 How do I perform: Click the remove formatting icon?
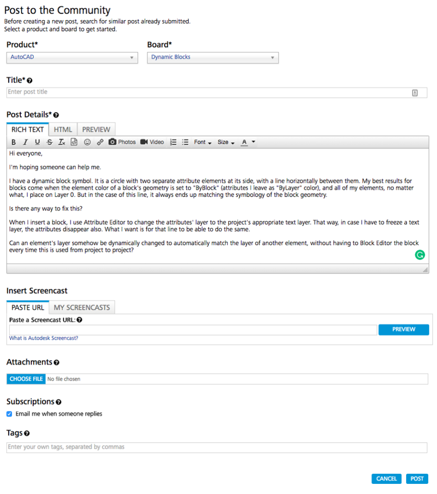61,142
